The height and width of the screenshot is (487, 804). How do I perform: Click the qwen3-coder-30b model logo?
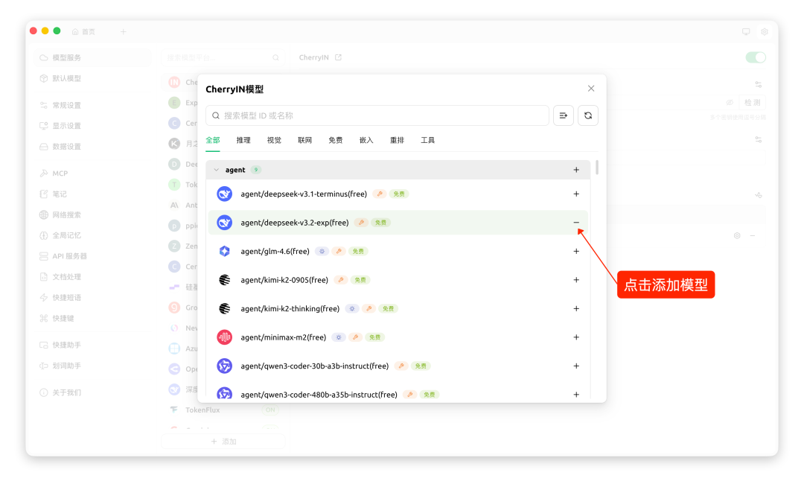pos(225,366)
